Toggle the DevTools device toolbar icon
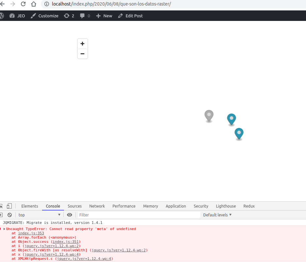 pyautogui.click(x=9, y=206)
